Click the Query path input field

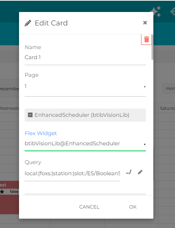tap(72, 174)
